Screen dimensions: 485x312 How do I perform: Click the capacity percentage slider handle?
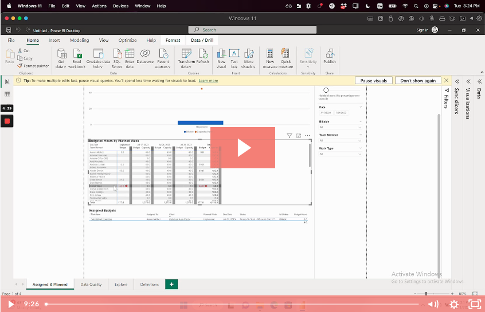(326, 90)
